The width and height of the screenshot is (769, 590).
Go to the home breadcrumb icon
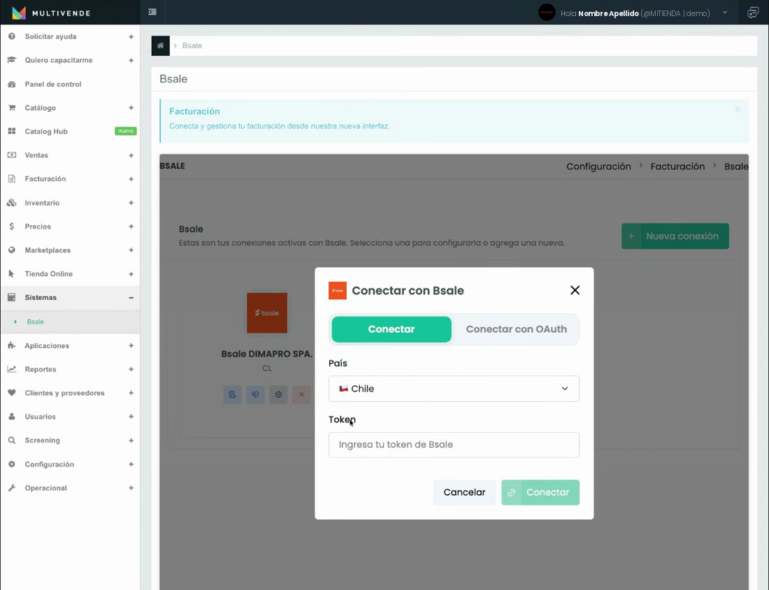coord(160,45)
